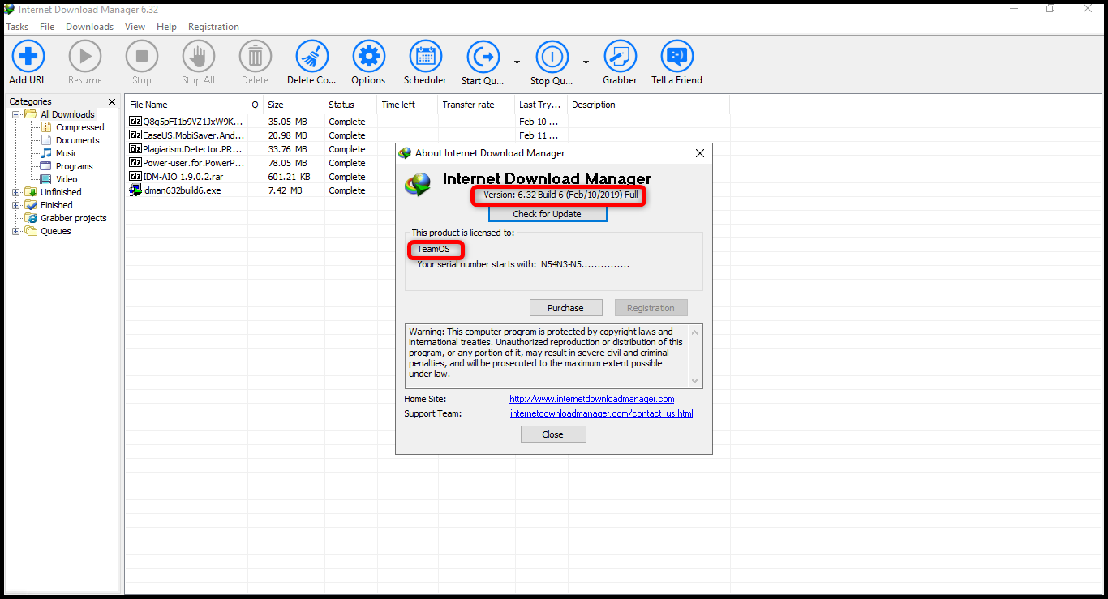Click the Purchase button
Screen dimensions: 1108x599
coord(565,308)
